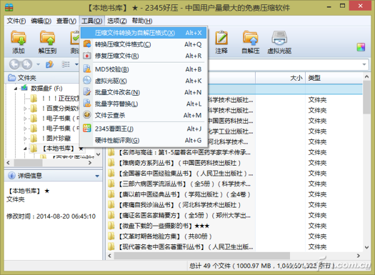Viewport: 375px width, 275px height.
Task: Select 批量文件改名(N) menu entry
Action: (x=144, y=92)
